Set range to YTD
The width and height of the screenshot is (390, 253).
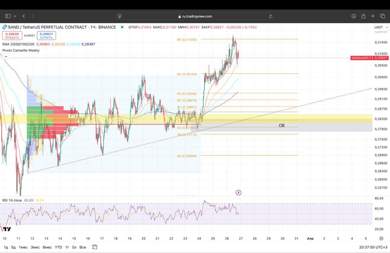point(58,247)
